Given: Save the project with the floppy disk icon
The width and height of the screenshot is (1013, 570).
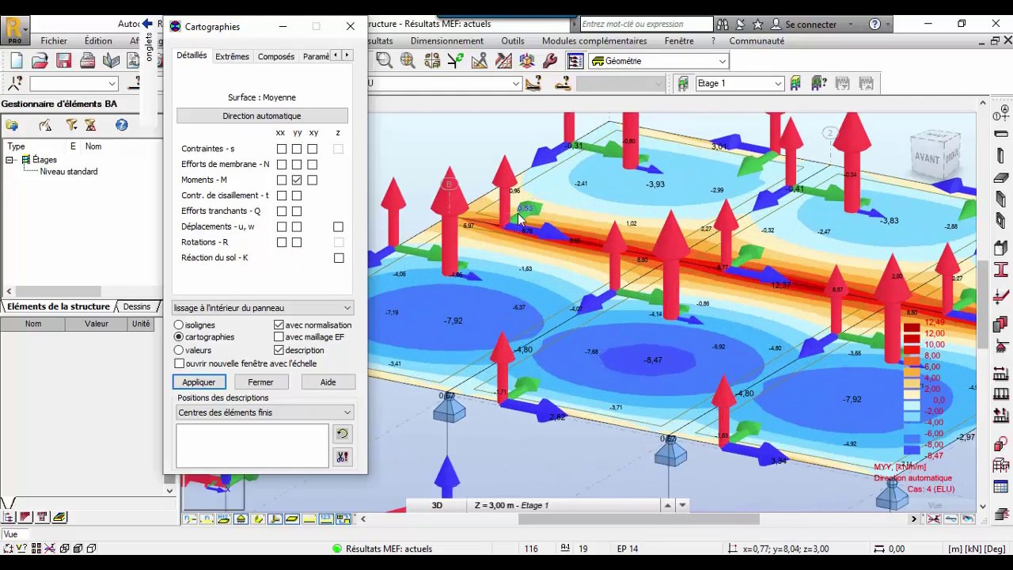Looking at the screenshot, I should [x=64, y=61].
